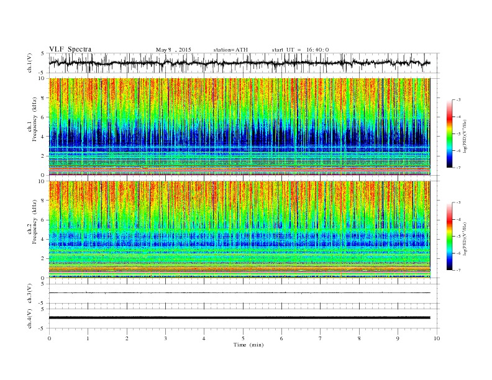Click the '-7' tick on upper colorbar
Image resolution: width=492 pixels, height=380 pixels.
(458, 168)
